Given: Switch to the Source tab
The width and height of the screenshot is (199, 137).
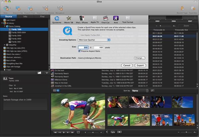Looking at the screenshot, I should coord(9,17).
